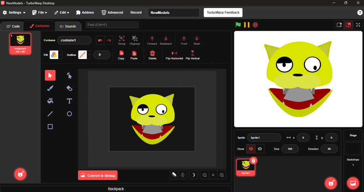Reset costume canvas zoom

[x=213, y=175]
